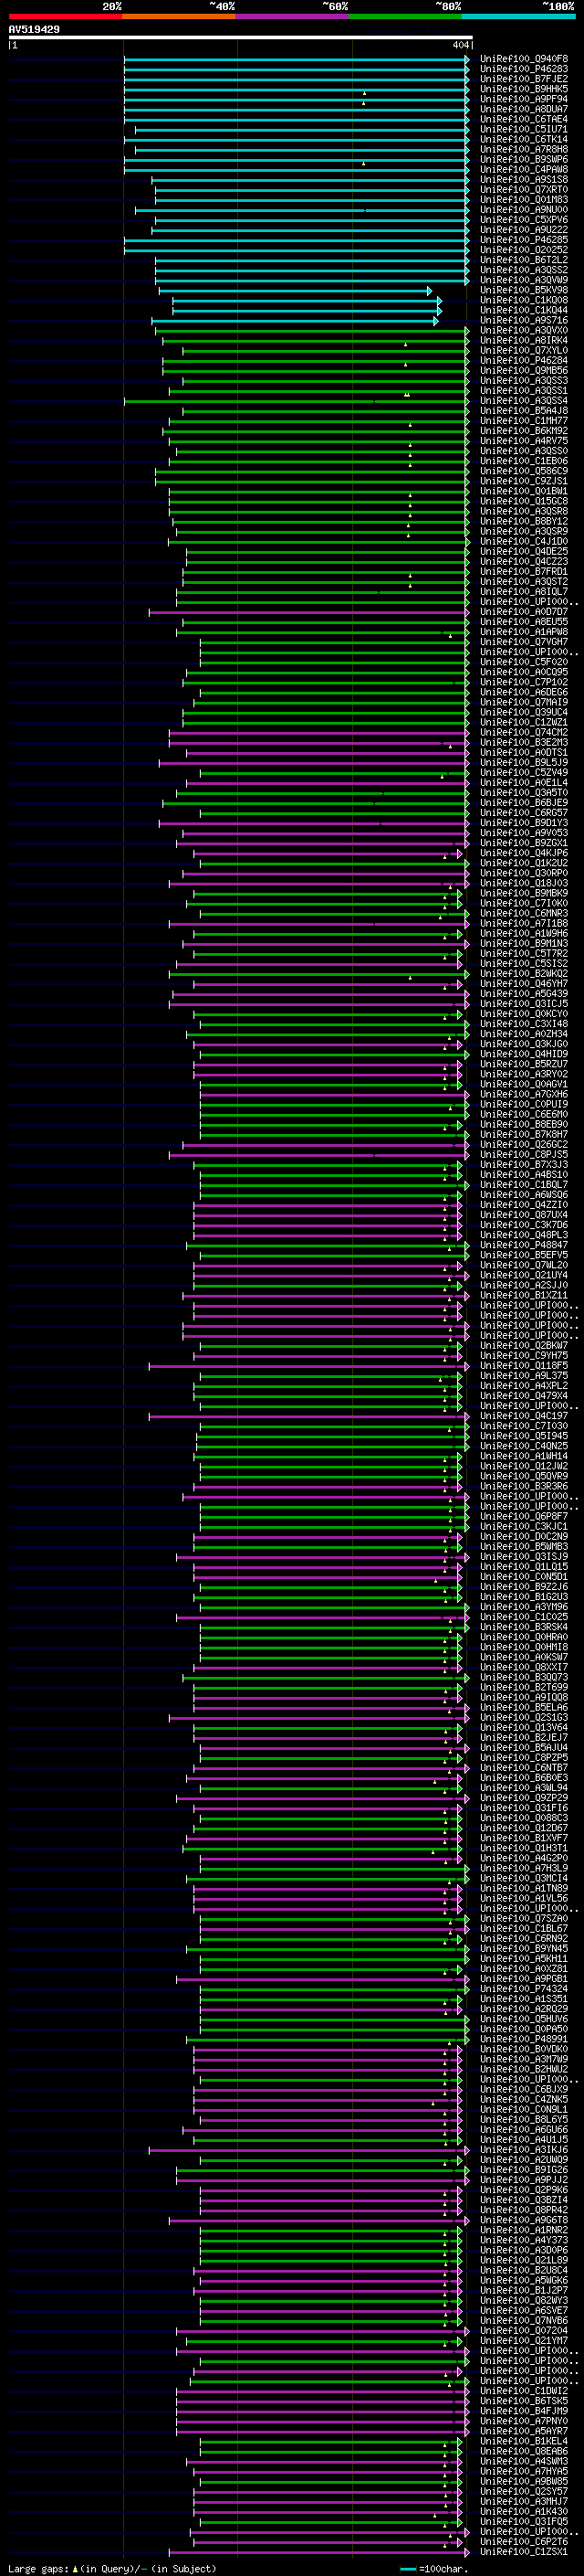Click the UniRef100_C5IU71 label
The image size is (584, 2576).
[524, 129]
